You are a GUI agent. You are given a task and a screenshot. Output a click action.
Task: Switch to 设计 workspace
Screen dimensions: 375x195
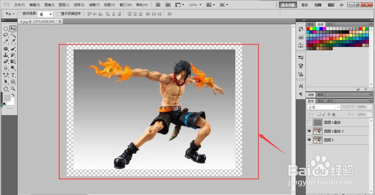coord(304,5)
